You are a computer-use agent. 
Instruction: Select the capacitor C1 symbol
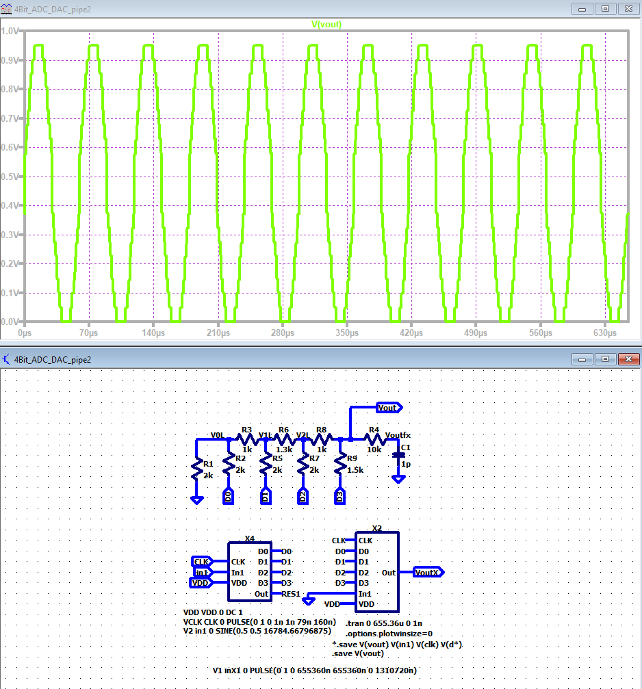[398, 456]
